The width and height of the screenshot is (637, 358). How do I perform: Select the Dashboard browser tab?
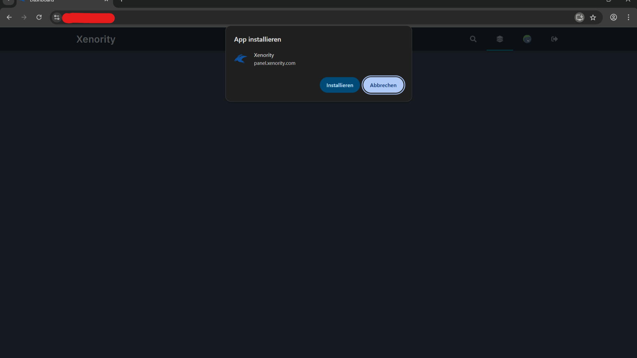(60, 1)
